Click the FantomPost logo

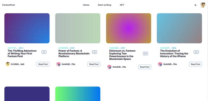point(9,5)
